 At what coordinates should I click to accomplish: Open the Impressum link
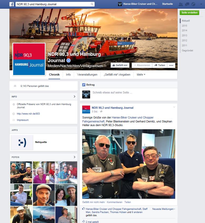(23, 120)
